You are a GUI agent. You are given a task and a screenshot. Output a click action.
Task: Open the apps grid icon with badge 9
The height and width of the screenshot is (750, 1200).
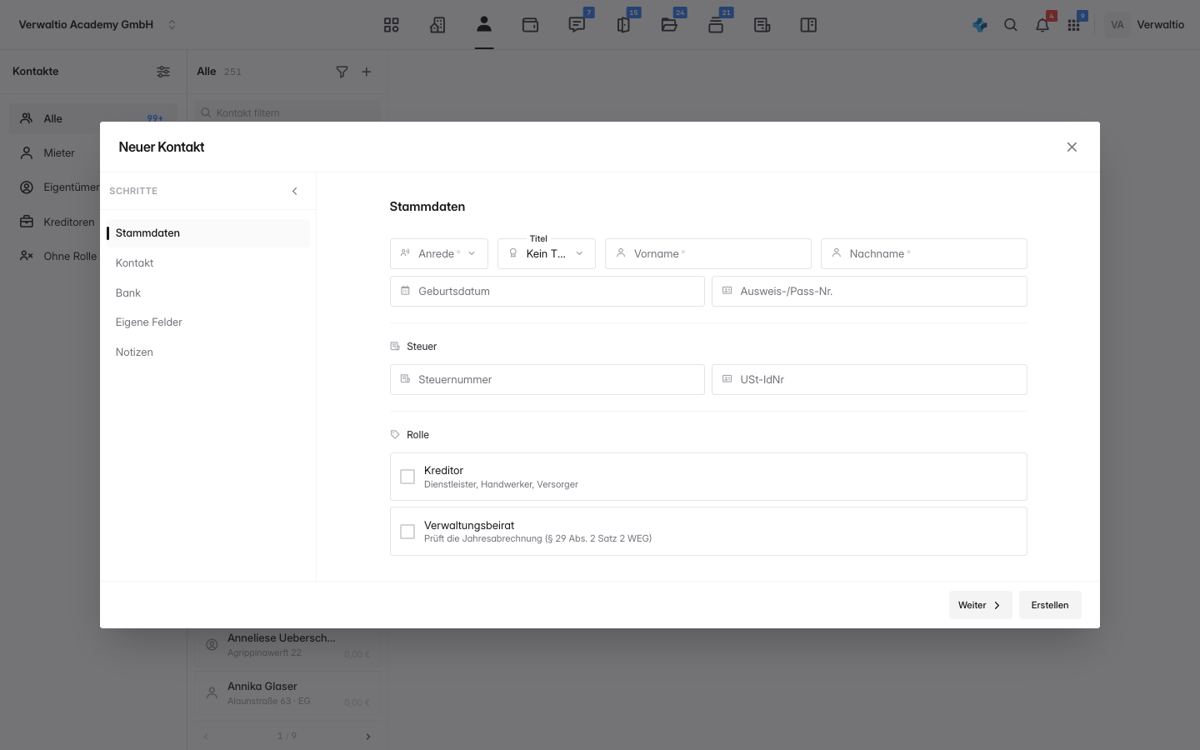pos(1074,25)
